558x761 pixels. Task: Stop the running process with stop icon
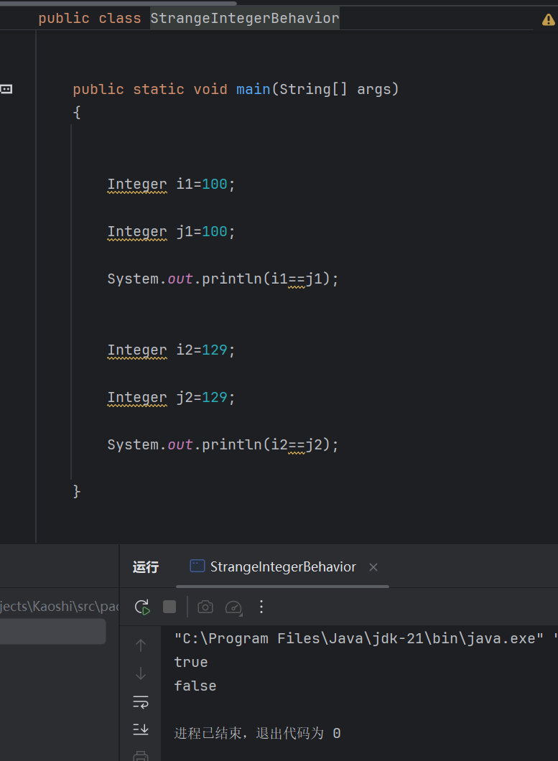click(x=169, y=607)
